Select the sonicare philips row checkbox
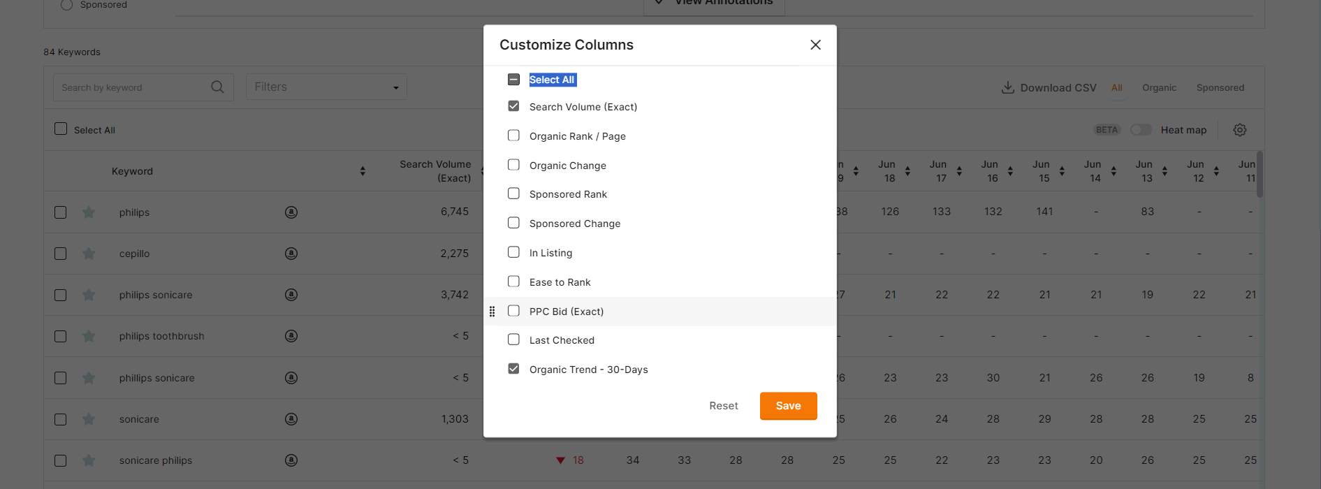Image resolution: width=1321 pixels, height=489 pixels. (61, 460)
